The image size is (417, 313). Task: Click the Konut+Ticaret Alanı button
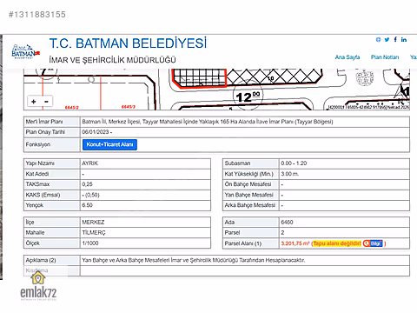click(x=109, y=144)
